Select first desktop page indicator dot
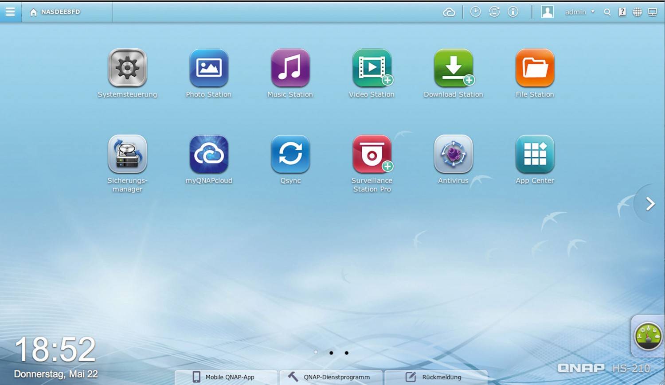The height and width of the screenshot is (385, 665). (x=316, y=353)
